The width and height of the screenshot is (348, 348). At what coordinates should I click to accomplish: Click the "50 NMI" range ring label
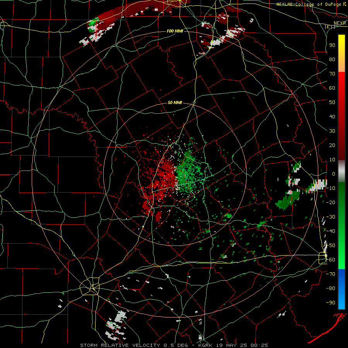tap(175, 102)
